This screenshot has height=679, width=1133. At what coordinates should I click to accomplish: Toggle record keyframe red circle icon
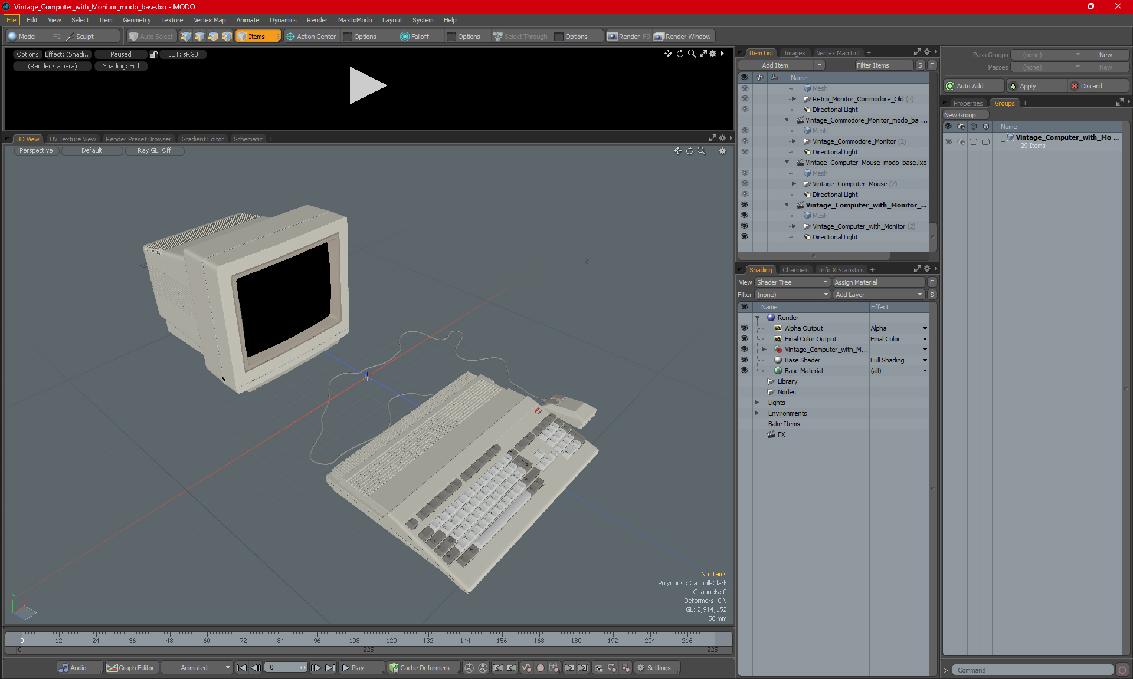[540, 668]
